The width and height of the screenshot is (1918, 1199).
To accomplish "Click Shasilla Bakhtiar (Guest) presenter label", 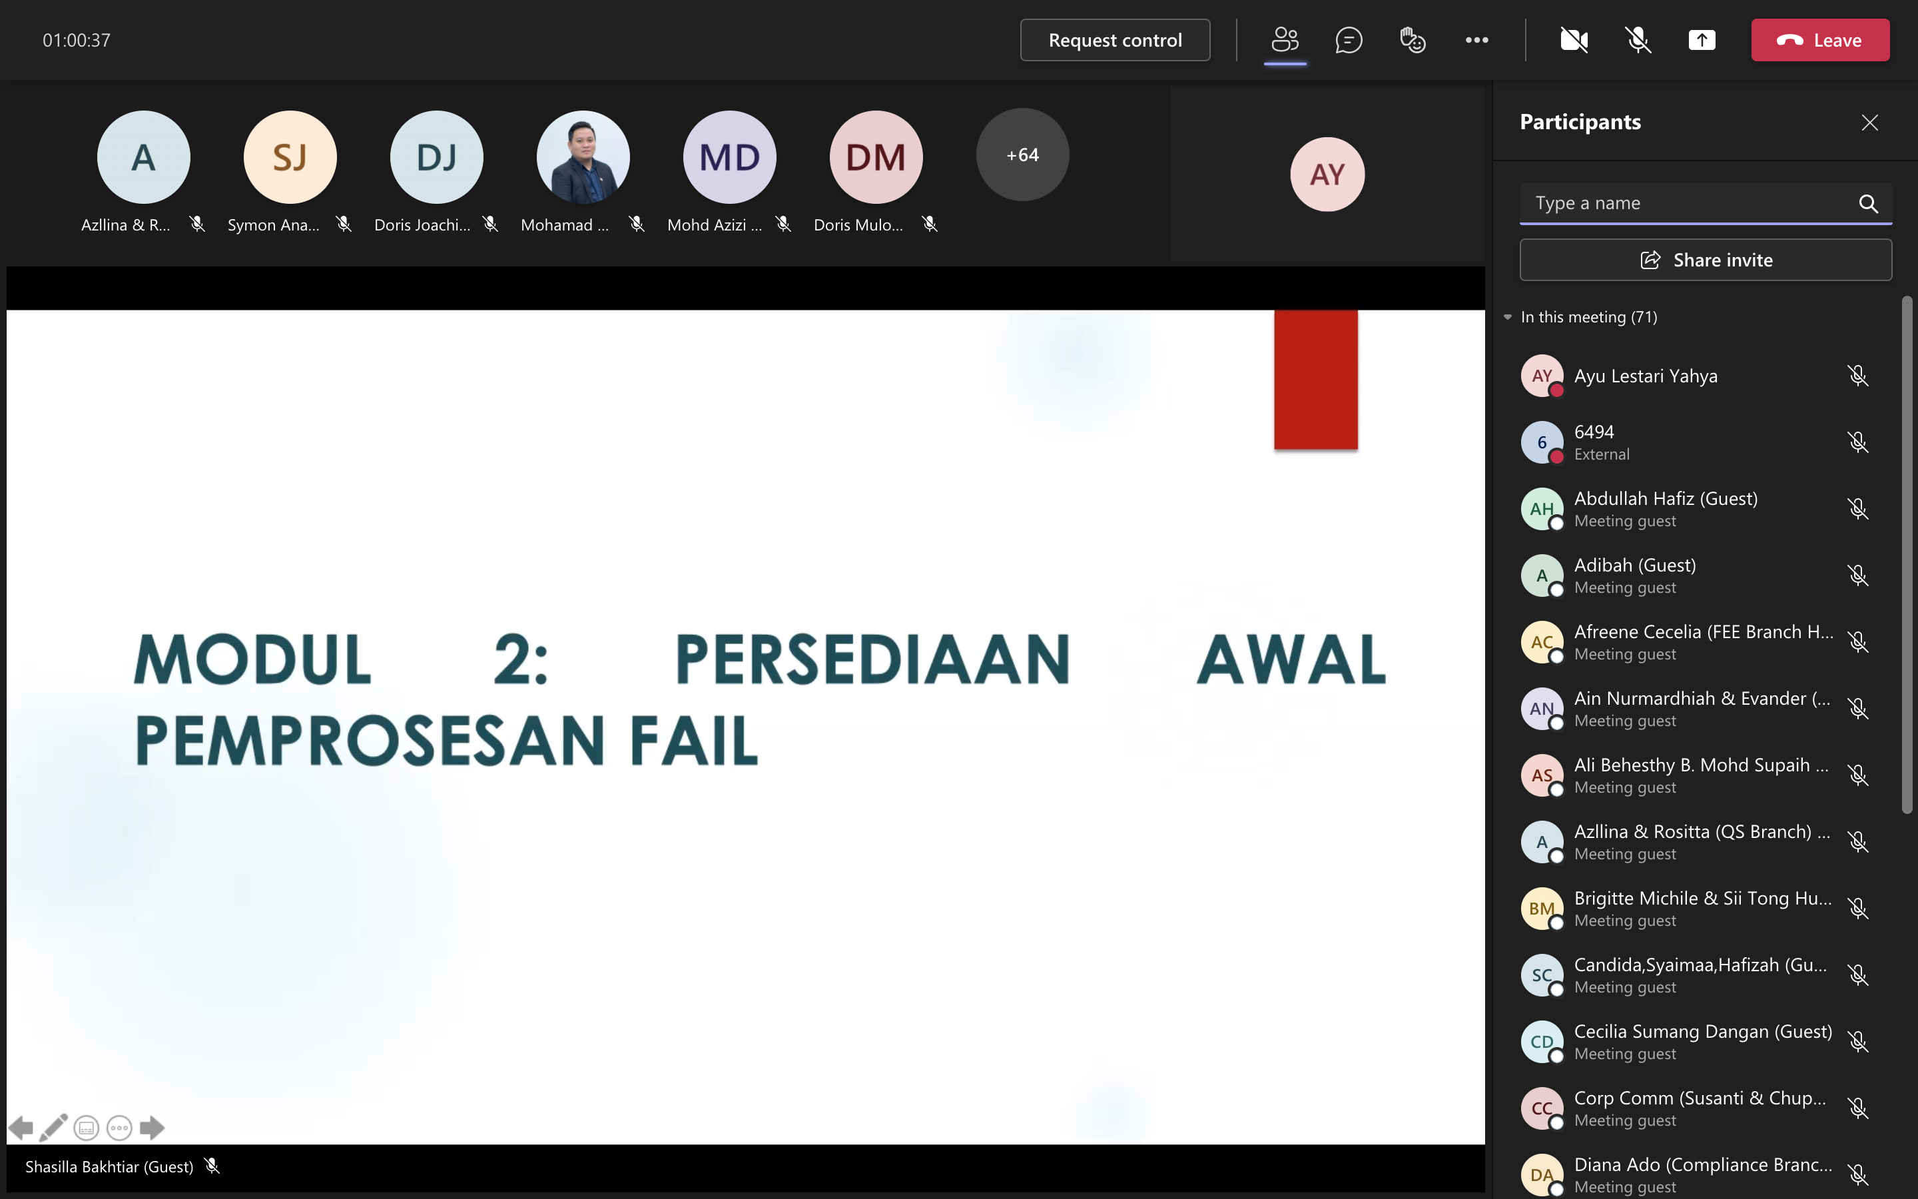I will pos(109,1166).
